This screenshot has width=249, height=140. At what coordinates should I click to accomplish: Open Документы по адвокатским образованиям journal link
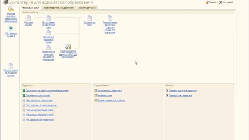point(47,91)
